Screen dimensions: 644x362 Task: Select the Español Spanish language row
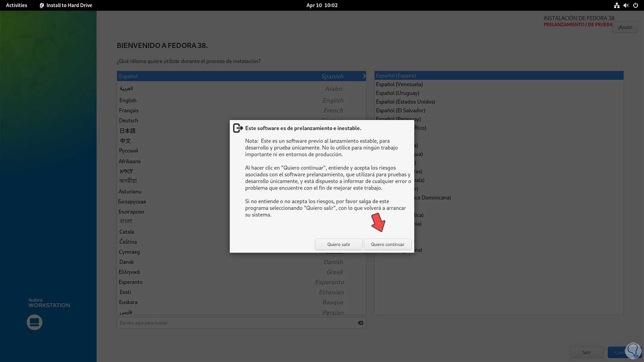point(241,76)
